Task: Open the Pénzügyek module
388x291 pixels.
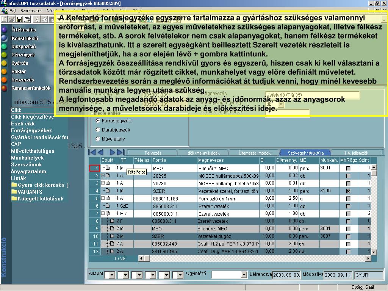Action: tap(23, 55)
